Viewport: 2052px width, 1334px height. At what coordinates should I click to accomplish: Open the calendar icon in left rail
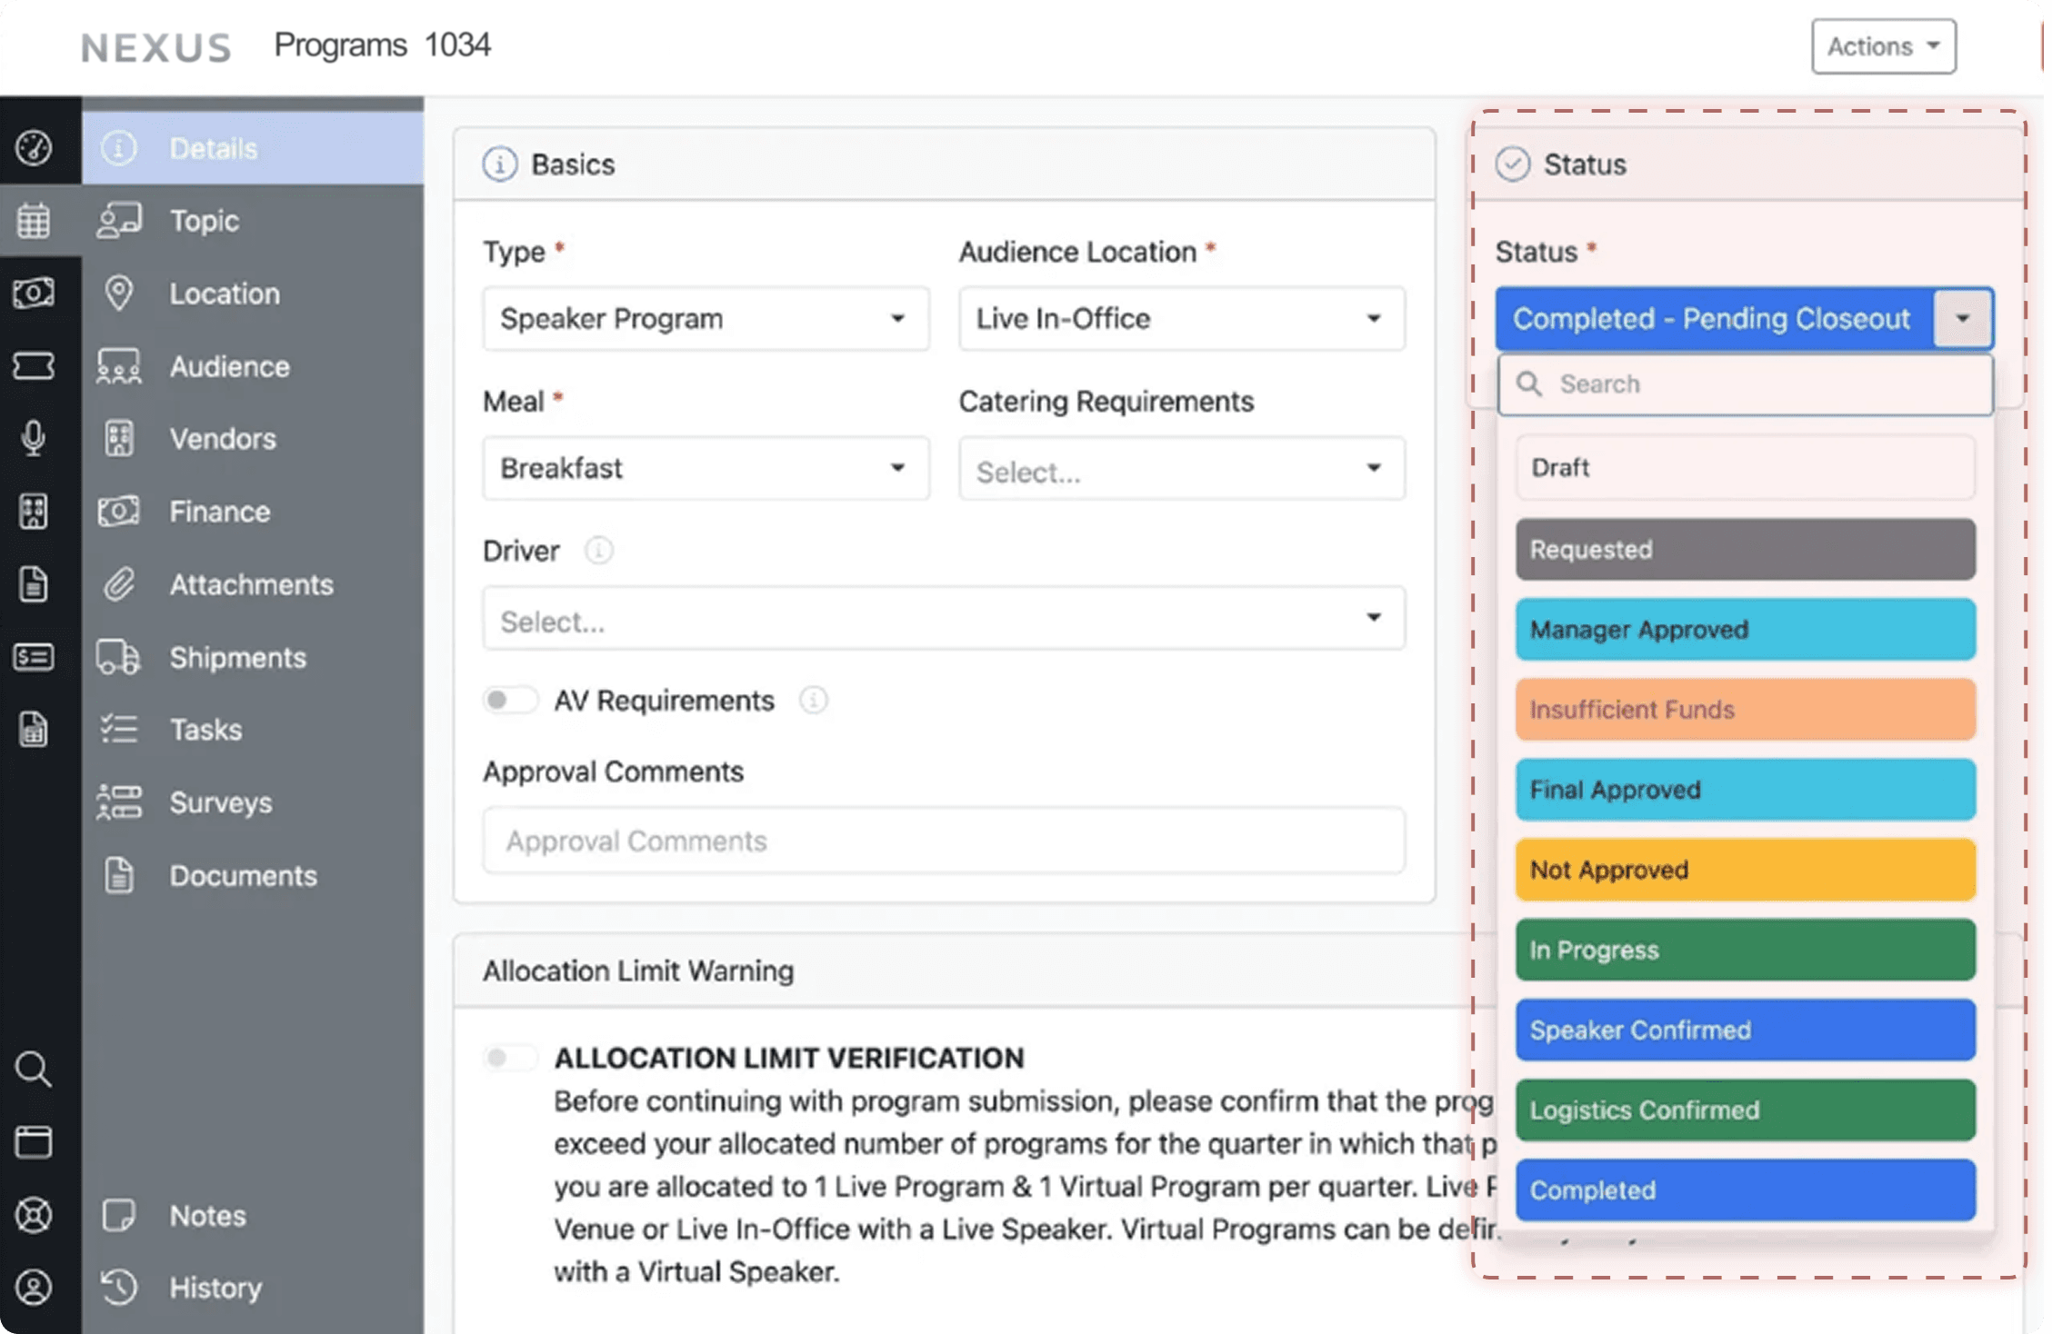tap(34, 220)
